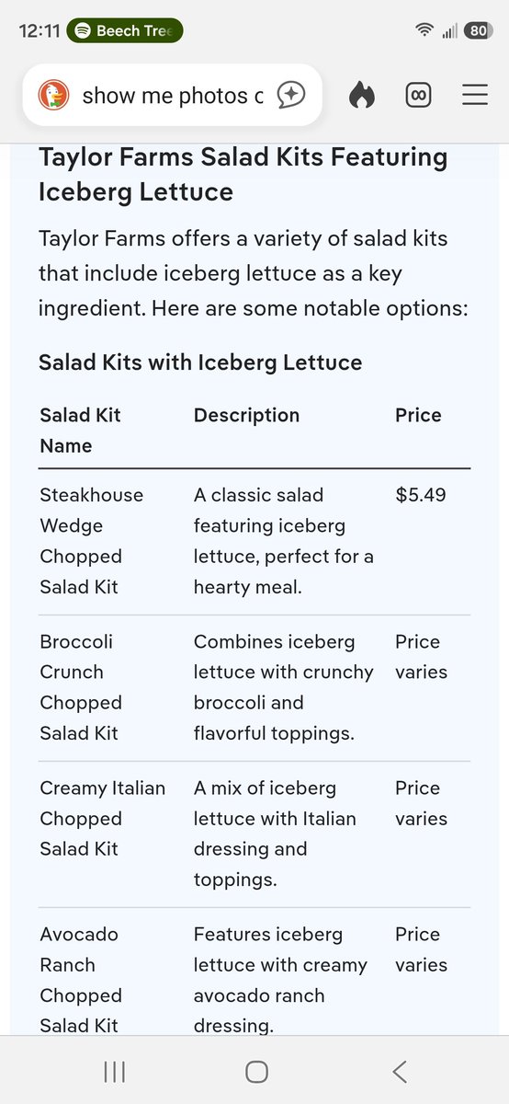Open the tabs switcher icon

[x=418, y=95]
